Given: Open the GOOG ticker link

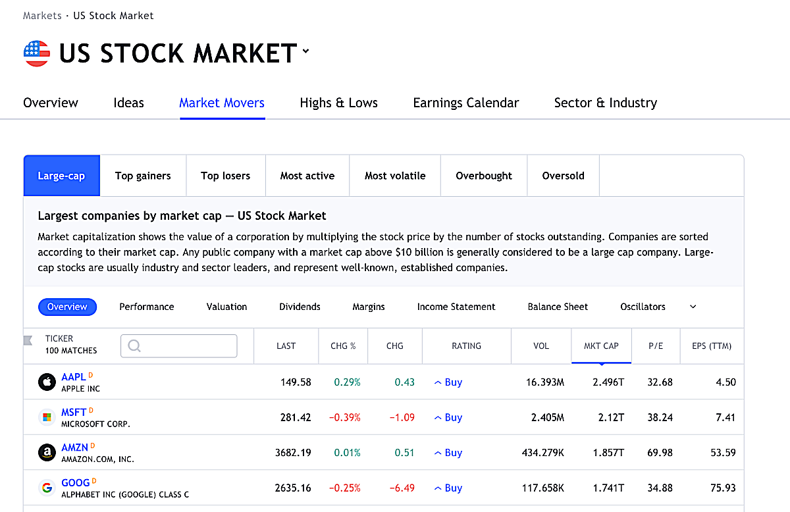Looking at the screenshot, I should click(75, 483).
